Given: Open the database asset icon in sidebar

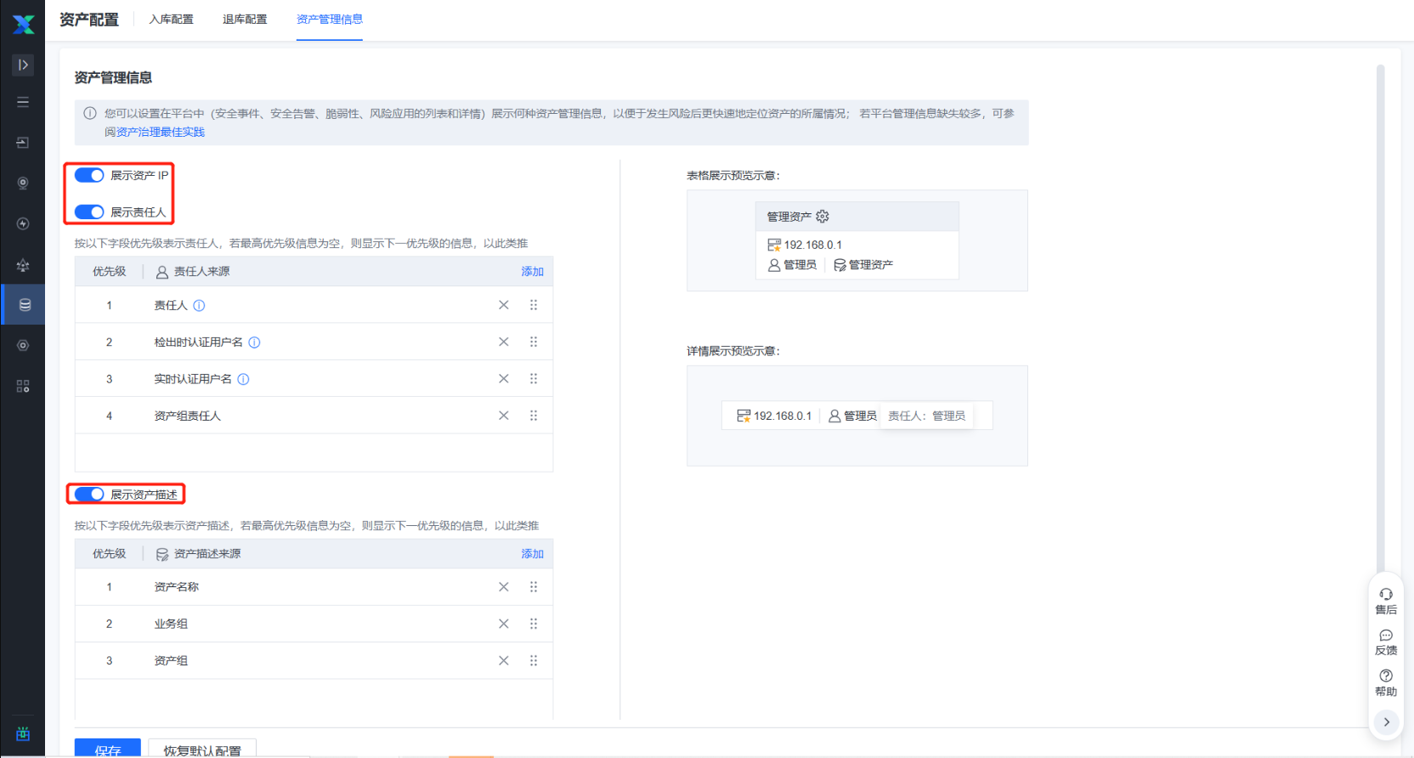Looking at the screenshot, I should (24, 305).
